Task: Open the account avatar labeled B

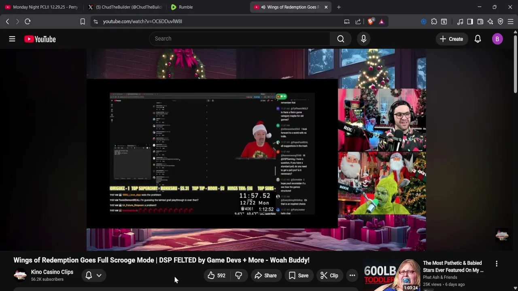Action: coord(497,39)
